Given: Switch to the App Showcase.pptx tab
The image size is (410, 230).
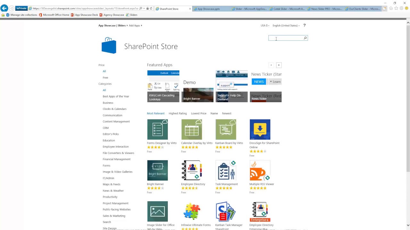Looking at the screenshot, I should pos(211,9).
